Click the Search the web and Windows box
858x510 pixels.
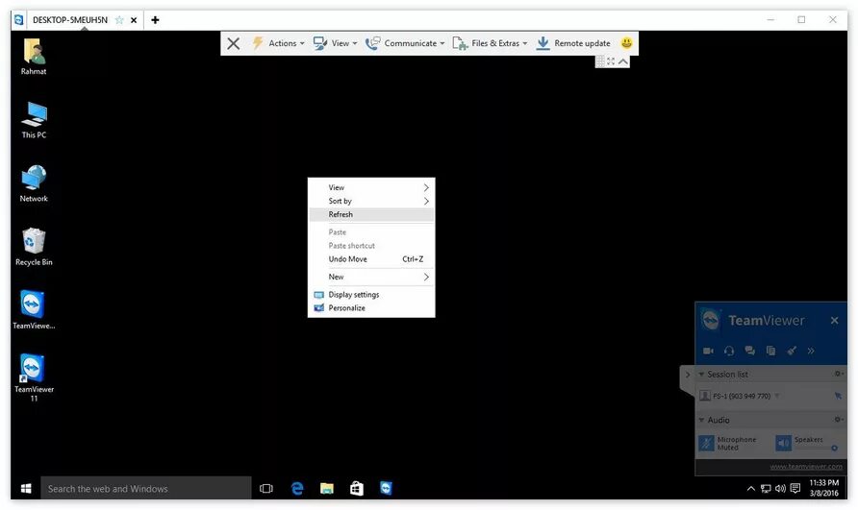[x=146, y=488]
